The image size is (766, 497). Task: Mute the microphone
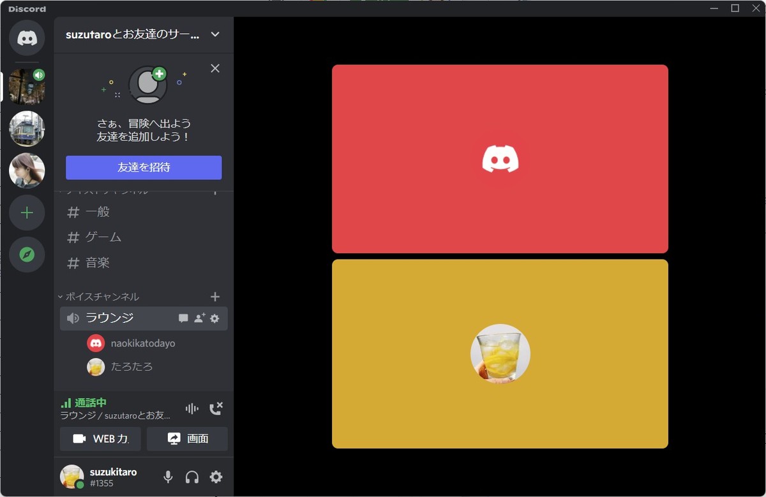click(168, 477)
